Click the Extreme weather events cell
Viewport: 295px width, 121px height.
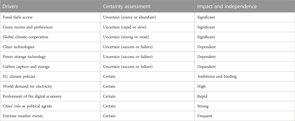click(x=50, y=116)
